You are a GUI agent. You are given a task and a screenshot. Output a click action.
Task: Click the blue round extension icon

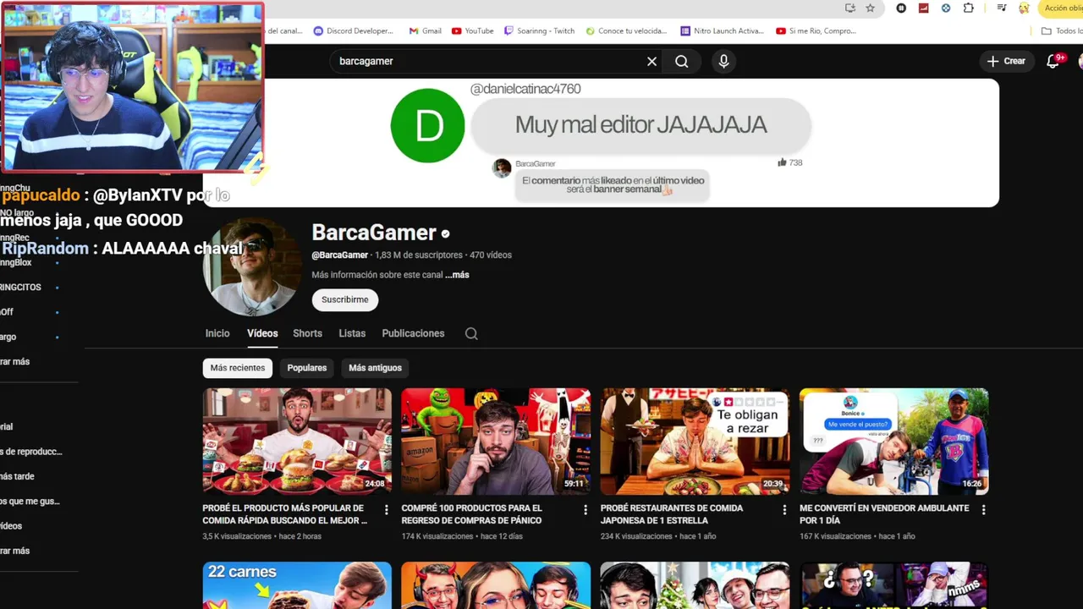(x=946, y=8)
